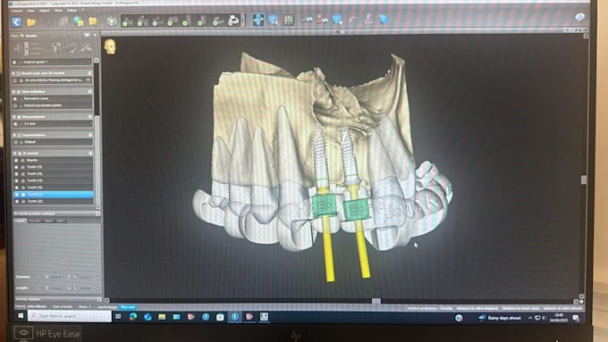Click the third workflow step icon with white badge
Image resolution: width=608 pixels, height=342 pixels.
point(156,21)
